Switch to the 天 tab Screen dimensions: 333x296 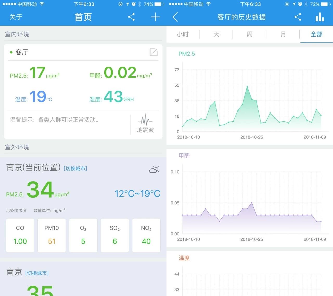pyautogui.click(x=216, y=34)
